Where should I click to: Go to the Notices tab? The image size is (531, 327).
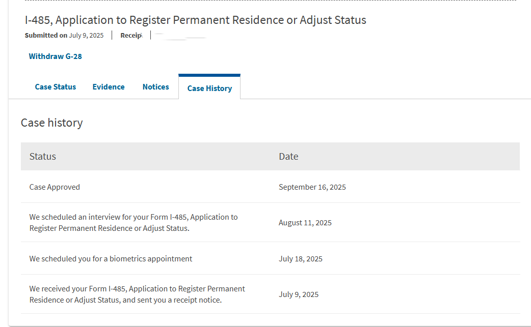point(155,87)
